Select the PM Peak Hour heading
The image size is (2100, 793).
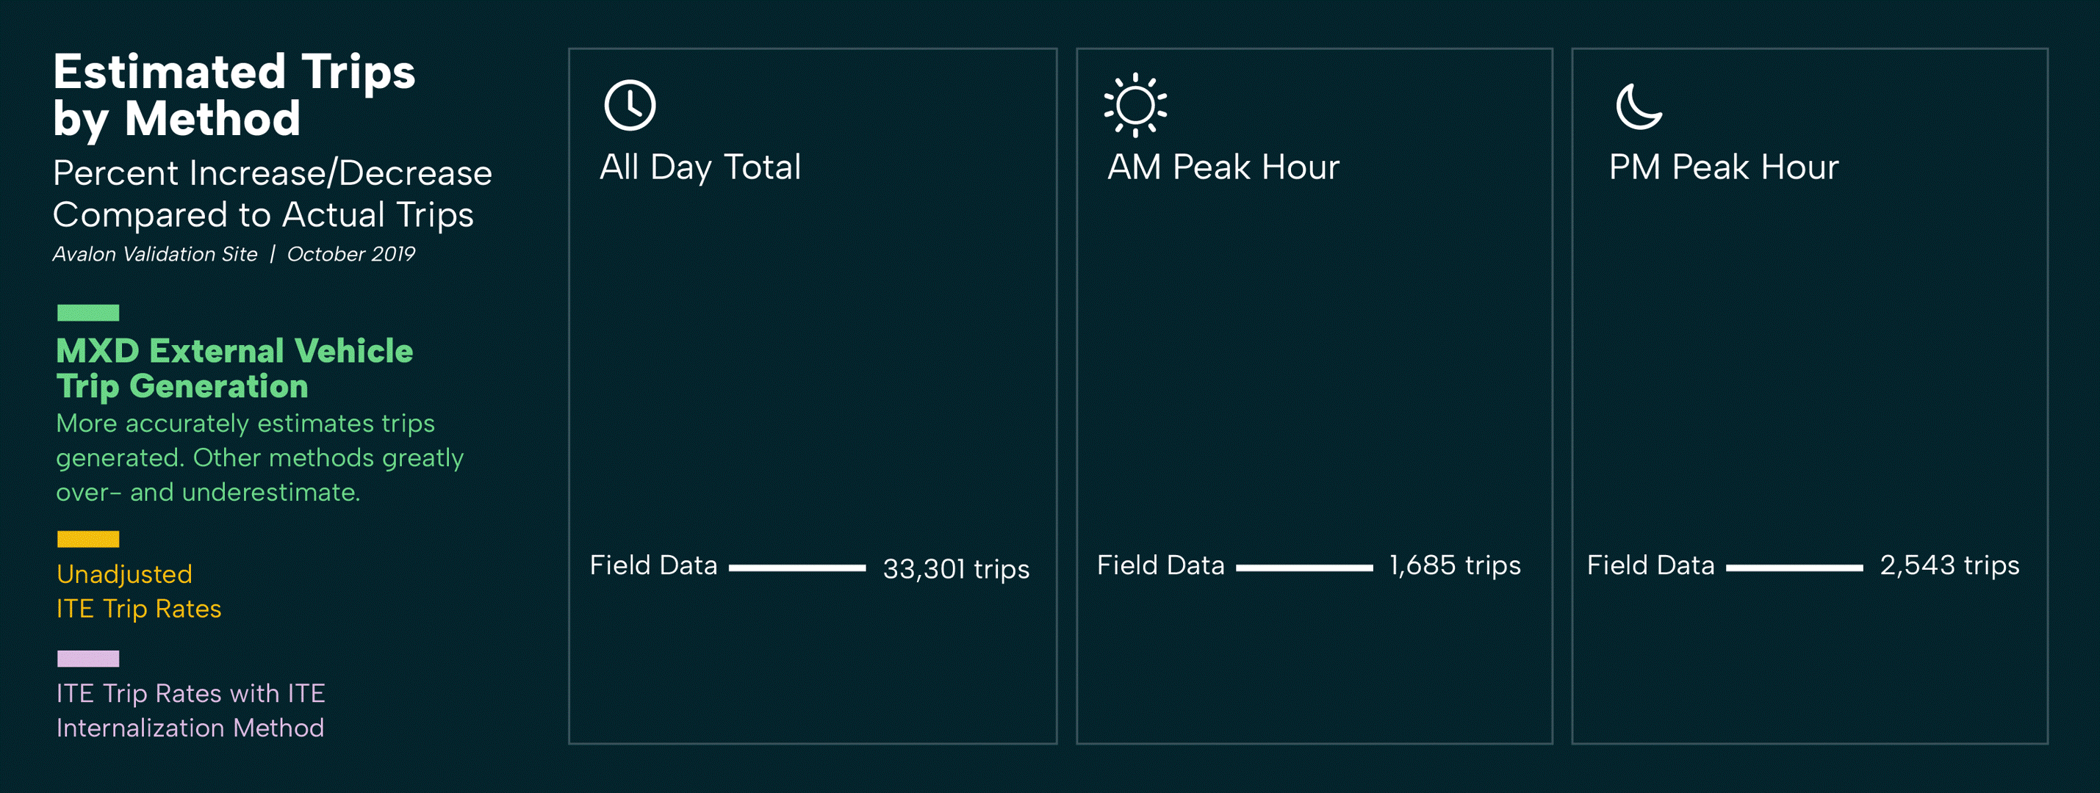coord(1723,168)
